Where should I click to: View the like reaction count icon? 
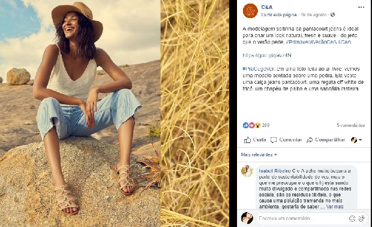[245, 125]
